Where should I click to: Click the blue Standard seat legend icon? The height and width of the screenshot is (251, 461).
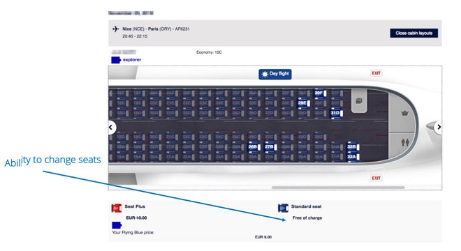pos(283,208)
